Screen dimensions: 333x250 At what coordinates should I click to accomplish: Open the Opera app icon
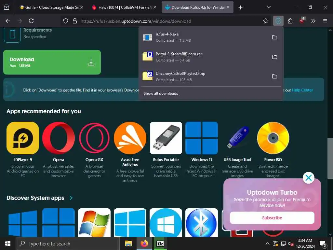[x=59, y=138]
